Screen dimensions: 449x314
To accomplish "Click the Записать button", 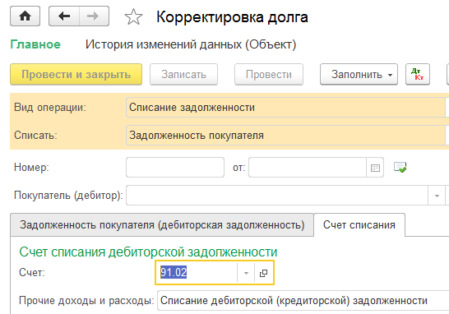I will pyautogui.click(x=183, y=75).
